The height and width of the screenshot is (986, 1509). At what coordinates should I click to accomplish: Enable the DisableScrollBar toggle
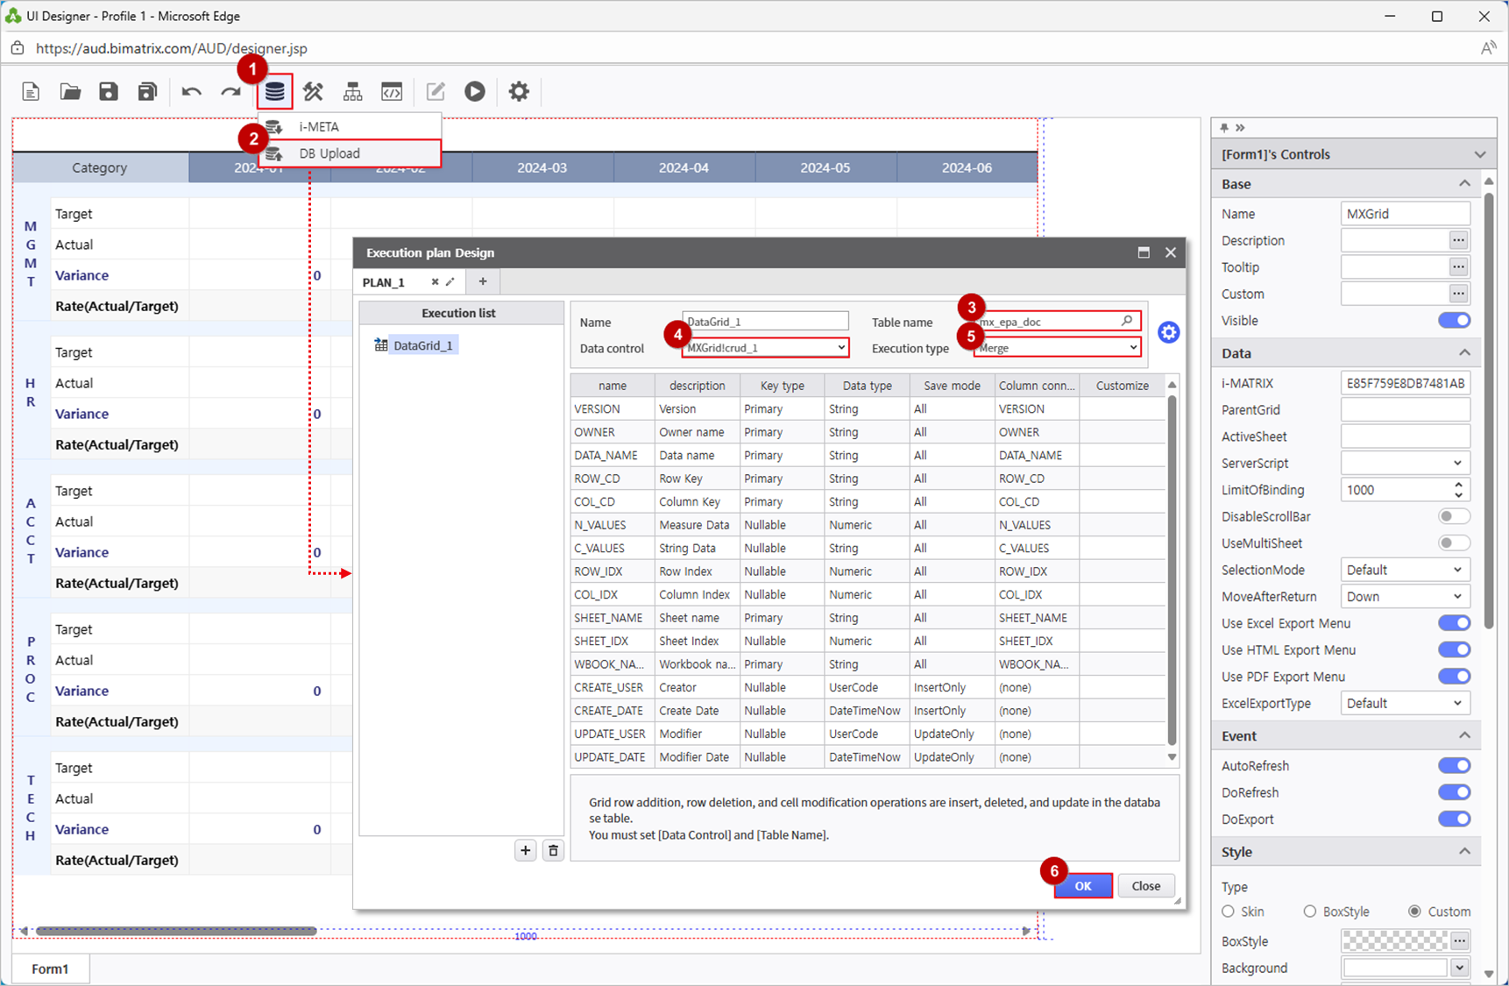(1454, 517)
